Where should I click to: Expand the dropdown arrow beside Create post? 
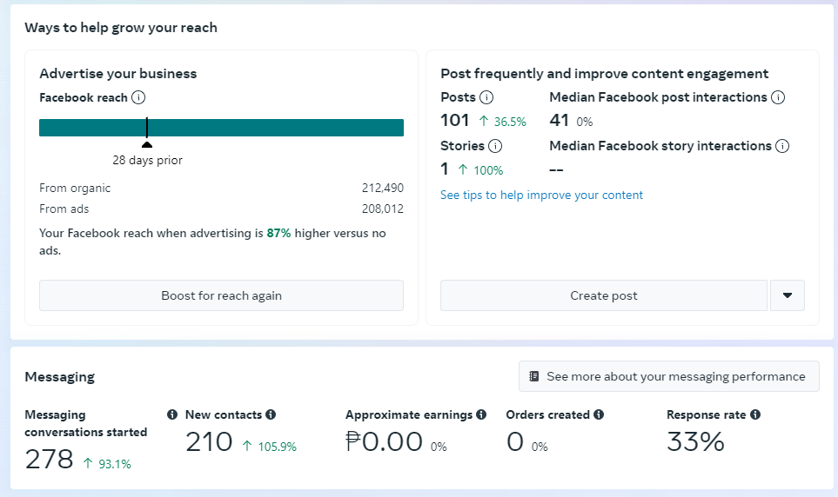[788, 295]
